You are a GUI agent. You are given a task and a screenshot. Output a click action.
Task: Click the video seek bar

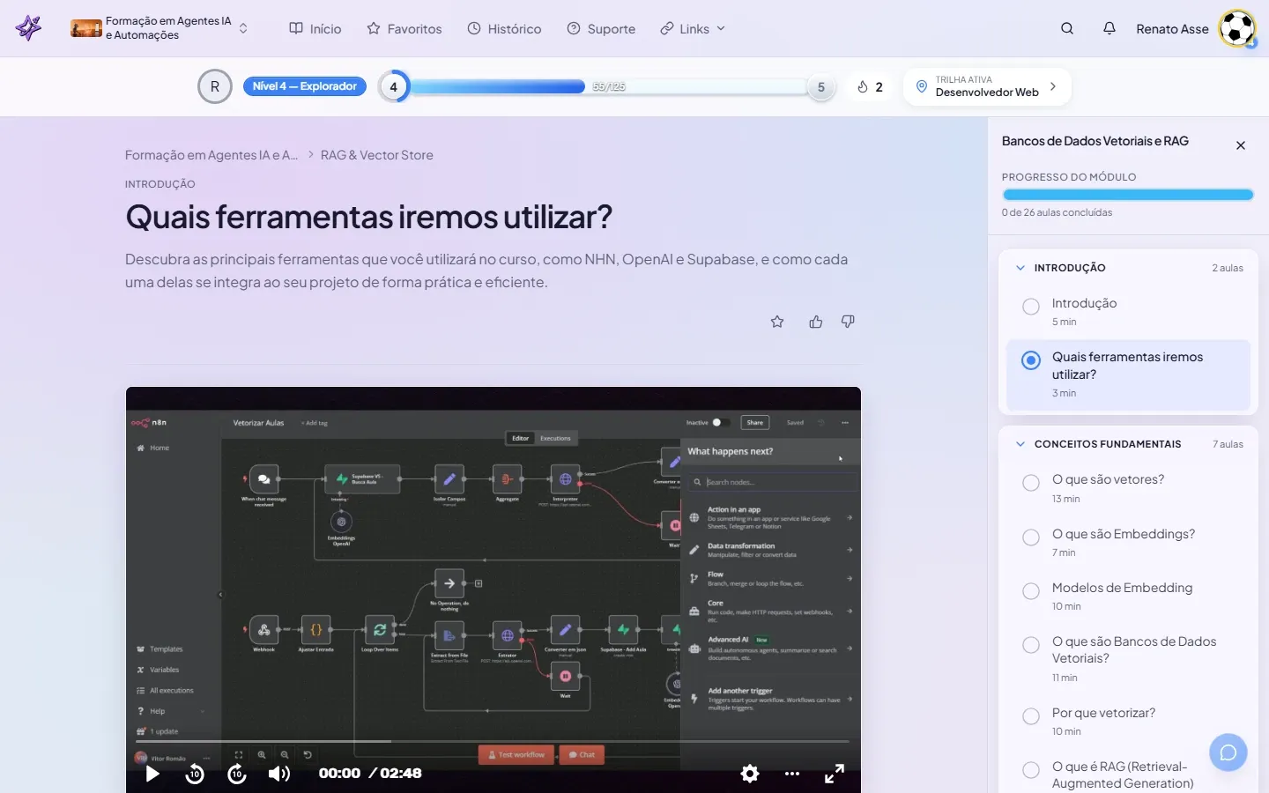click(493, 741)
